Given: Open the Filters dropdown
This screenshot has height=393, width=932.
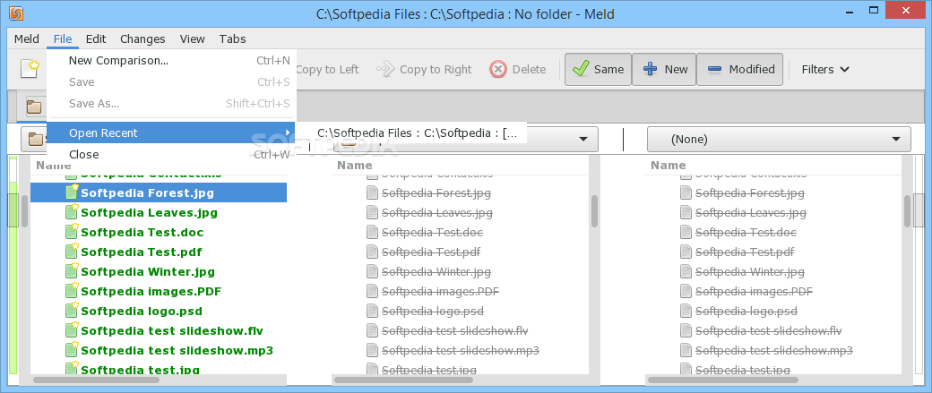Looking at the screenshot, I should click(x=825, y=70).
